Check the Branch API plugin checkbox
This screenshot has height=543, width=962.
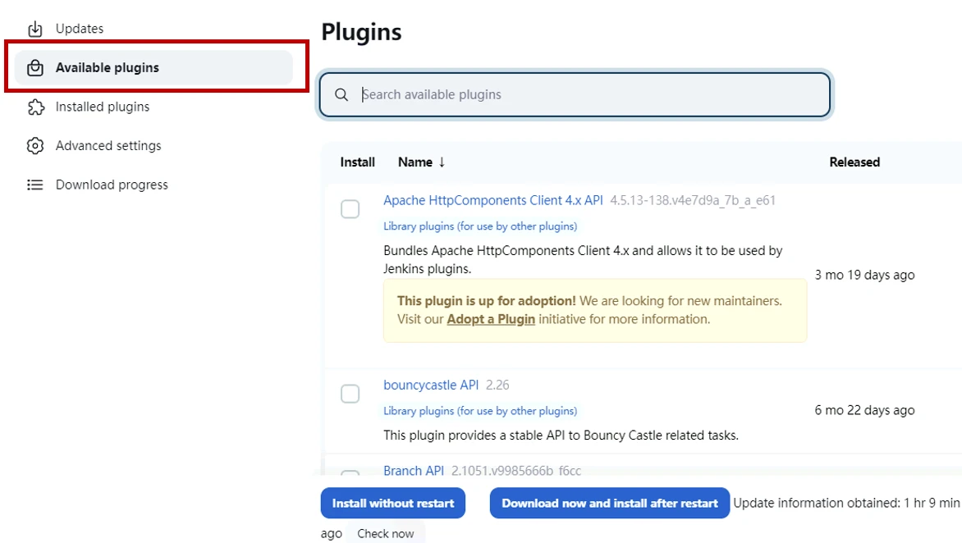click(x=350, y=474)
